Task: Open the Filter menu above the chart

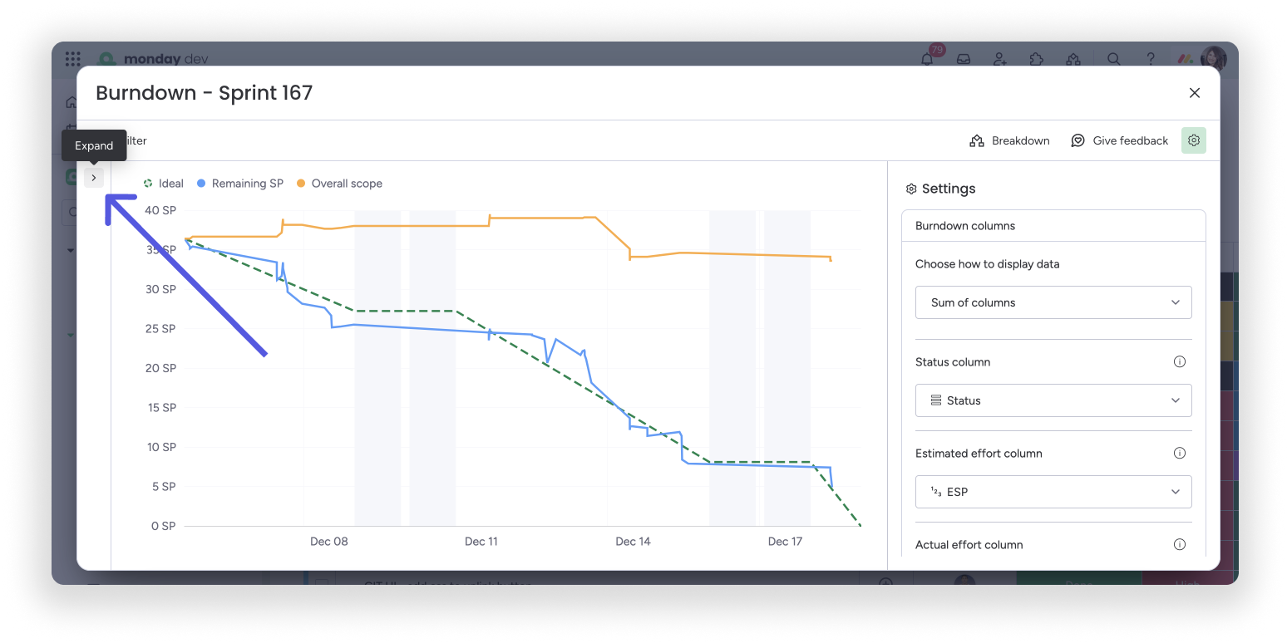Action: click(135, 140)
